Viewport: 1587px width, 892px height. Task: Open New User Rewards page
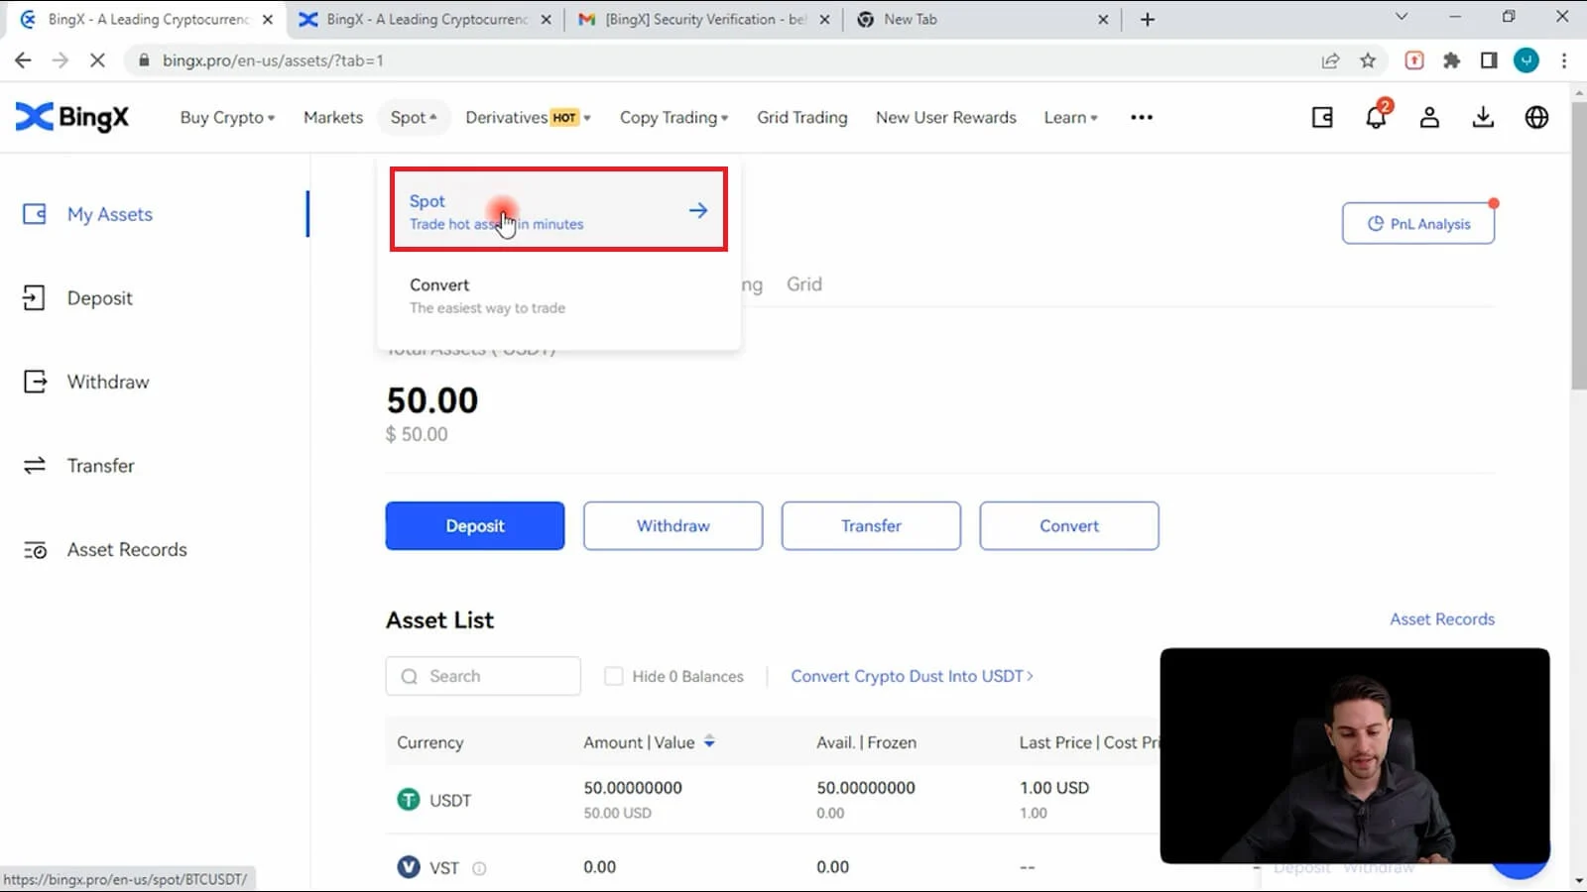tap(946, 117)
